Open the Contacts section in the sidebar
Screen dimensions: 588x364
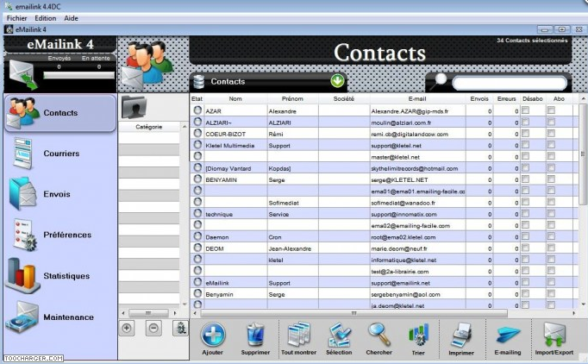pyautogui.click(x=60, y=113)
